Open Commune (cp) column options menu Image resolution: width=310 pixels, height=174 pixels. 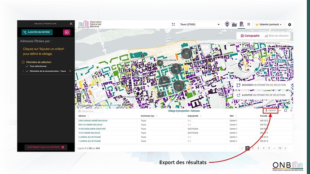point(157,116)
